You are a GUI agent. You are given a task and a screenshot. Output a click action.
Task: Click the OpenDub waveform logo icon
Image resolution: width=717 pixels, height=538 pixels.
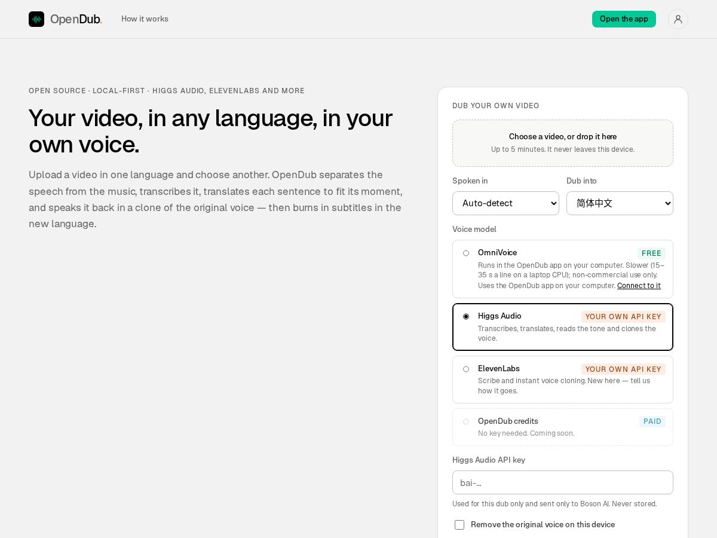(x=36, y=19)
